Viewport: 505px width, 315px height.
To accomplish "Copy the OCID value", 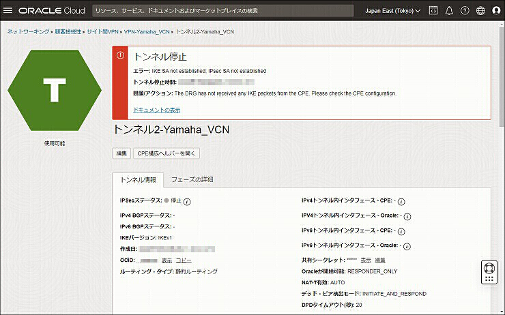I will [184, 260].
